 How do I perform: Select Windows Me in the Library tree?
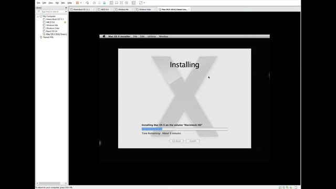pyautogui.click(x=52, y=25)
